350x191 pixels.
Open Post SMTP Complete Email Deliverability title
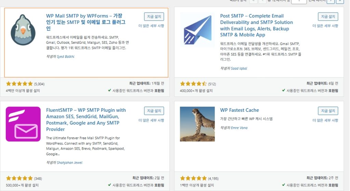pyautogui.click(x=256, y=25)
